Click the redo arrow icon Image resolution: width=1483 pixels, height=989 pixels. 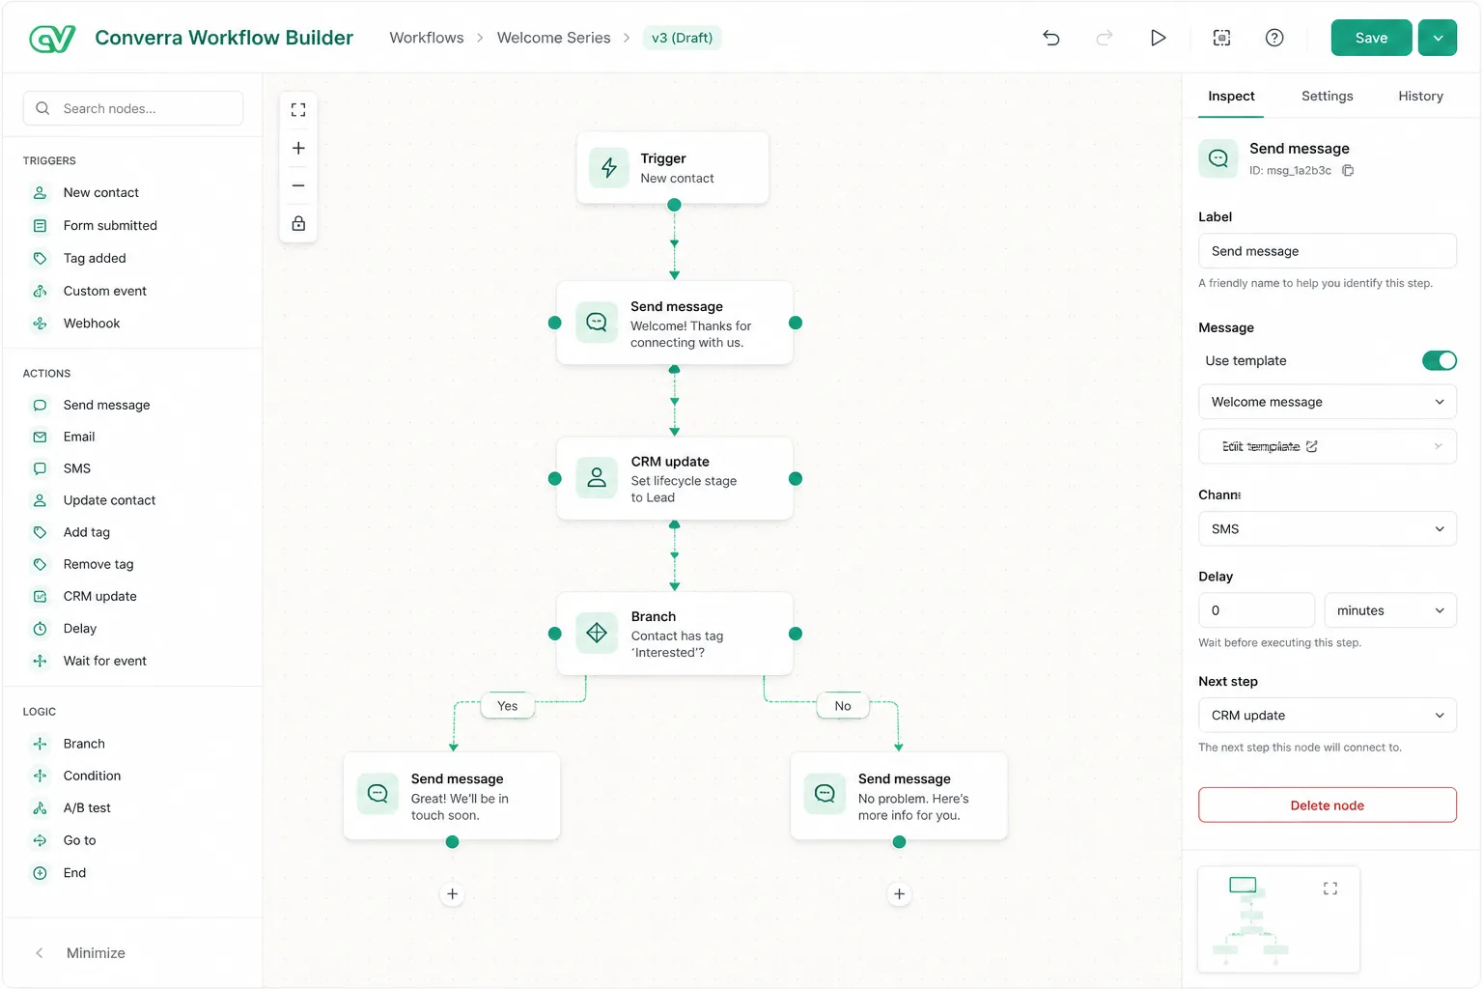tap(1105, 38)
